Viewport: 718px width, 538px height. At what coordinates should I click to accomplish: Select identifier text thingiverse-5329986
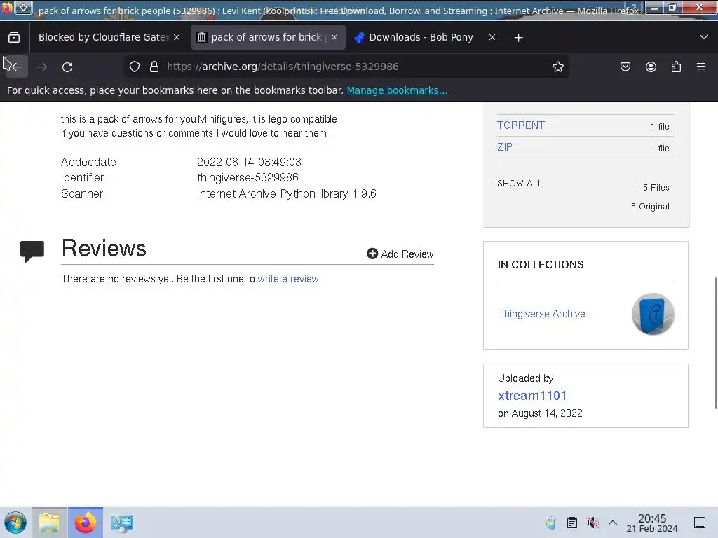248,177
